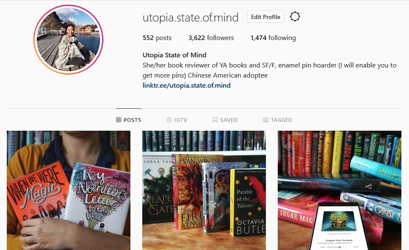Open the Parable of the Talents post

(204, 191)
